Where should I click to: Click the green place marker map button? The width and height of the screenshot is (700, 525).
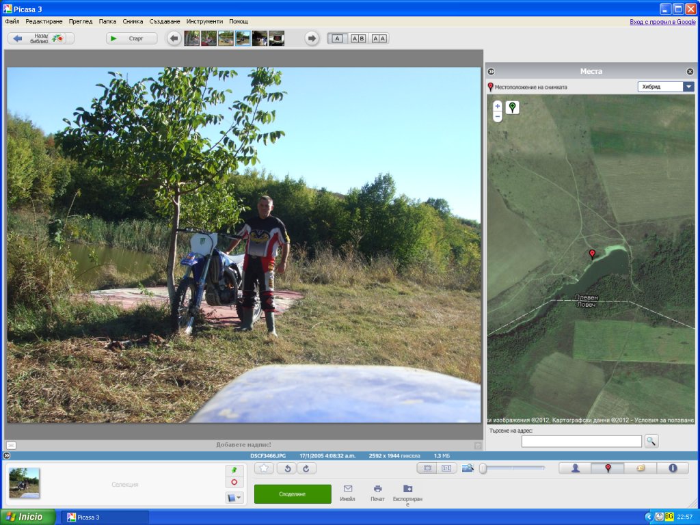513,107
